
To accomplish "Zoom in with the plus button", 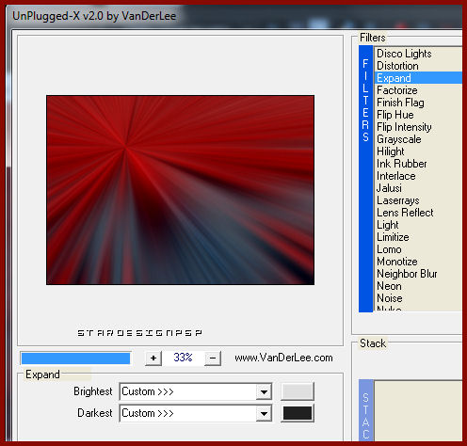I will 153,358.
